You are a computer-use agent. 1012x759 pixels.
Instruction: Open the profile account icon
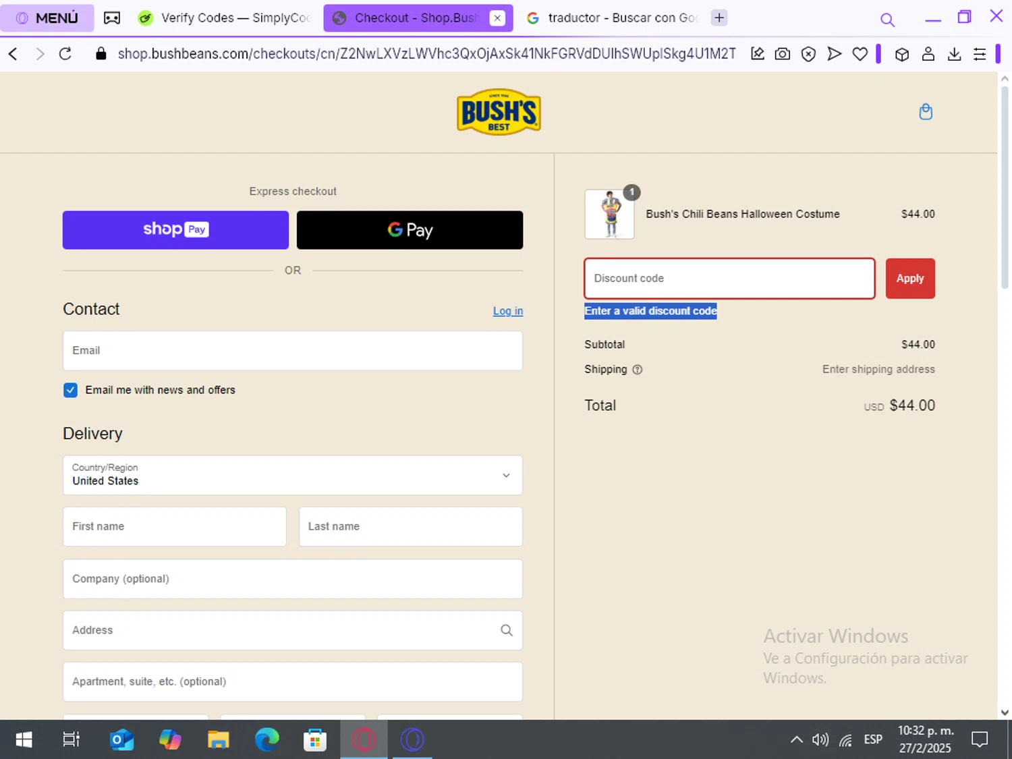point(928,54)
